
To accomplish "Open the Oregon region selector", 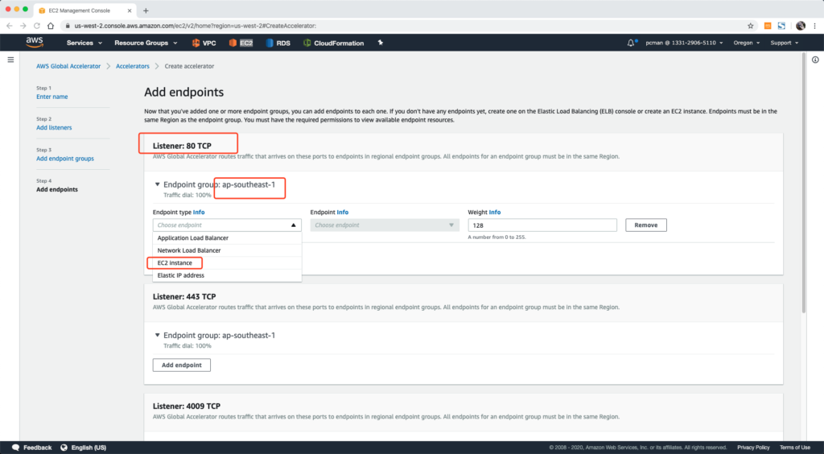I will coord(747,43).
